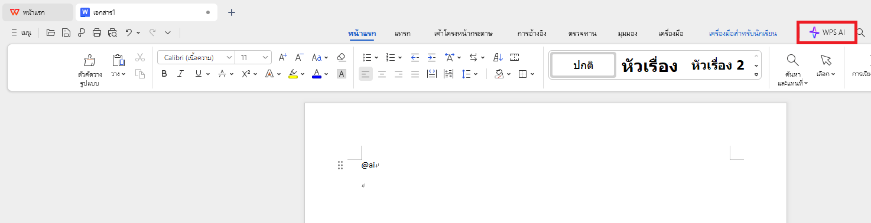Viewport: 871px width, 223px height.
Task: Open the เลือก Select dropdown
Action: click(826, 65)
